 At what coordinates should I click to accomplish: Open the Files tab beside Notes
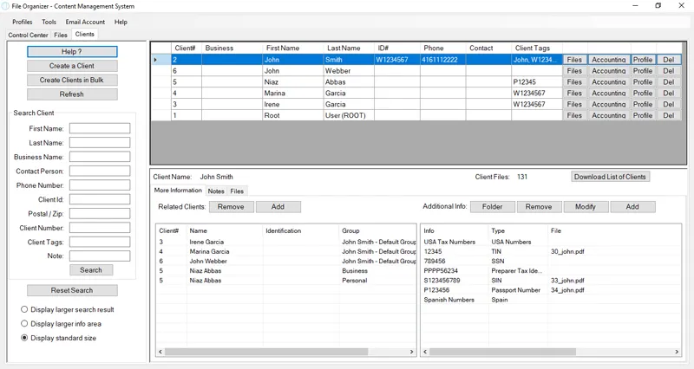click(237, 191)
